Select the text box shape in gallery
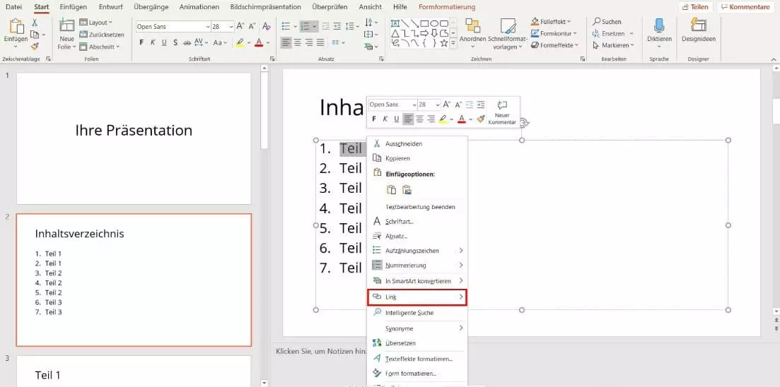 pyautogui.click(x=395, y=23)
